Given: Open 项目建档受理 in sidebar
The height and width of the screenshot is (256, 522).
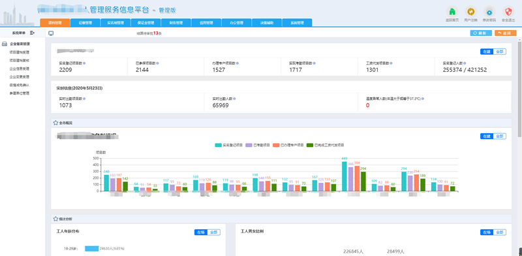Looking at the screenshot, I should [20, 52].
